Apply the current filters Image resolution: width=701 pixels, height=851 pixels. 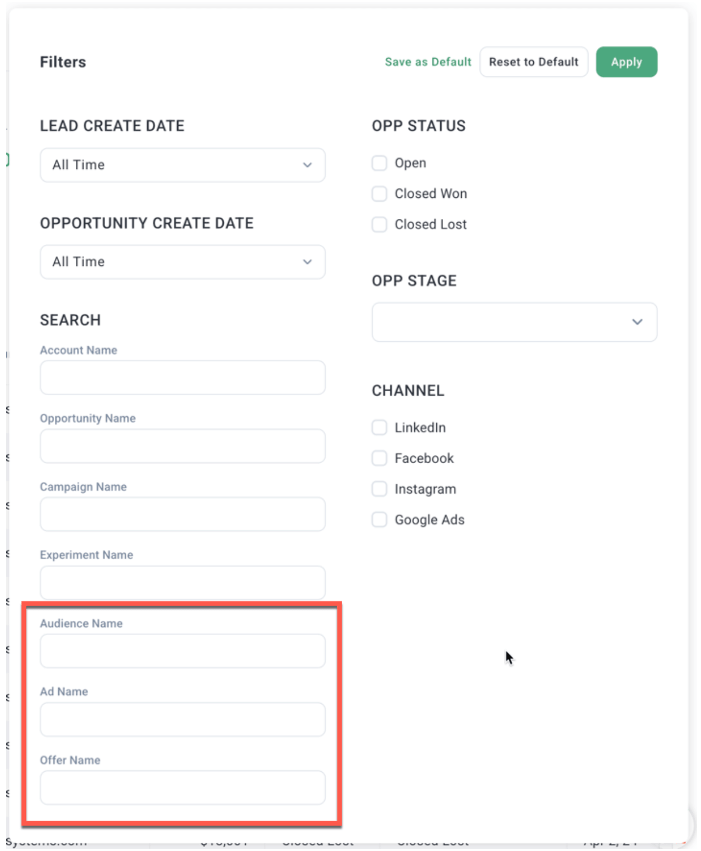click(626, 61)
